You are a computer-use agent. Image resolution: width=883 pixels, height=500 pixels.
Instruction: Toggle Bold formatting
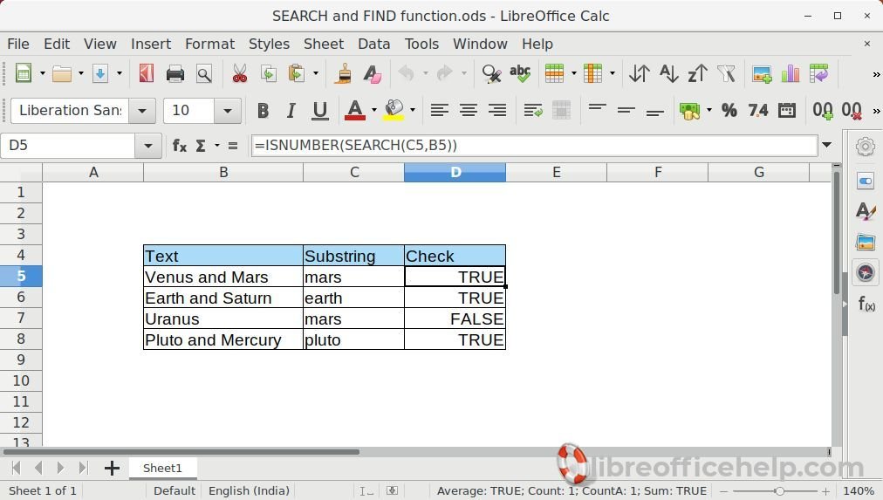coord(263,110)
